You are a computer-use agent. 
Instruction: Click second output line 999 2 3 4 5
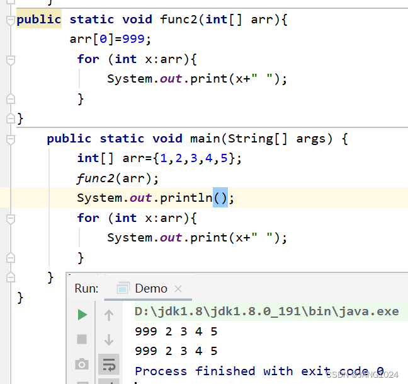point(176,351)
